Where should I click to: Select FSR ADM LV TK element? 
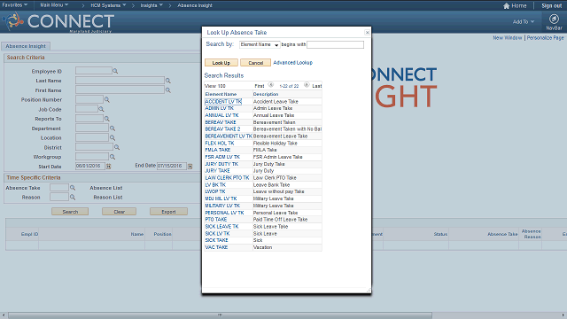[x=222, y=157]
